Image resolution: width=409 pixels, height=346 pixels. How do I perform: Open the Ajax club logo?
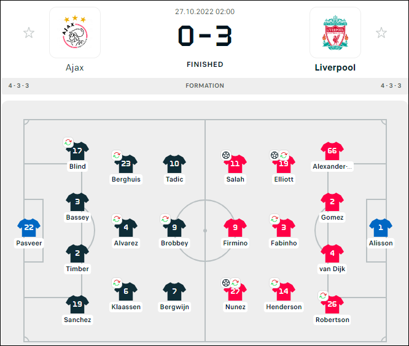click(75, 33)
